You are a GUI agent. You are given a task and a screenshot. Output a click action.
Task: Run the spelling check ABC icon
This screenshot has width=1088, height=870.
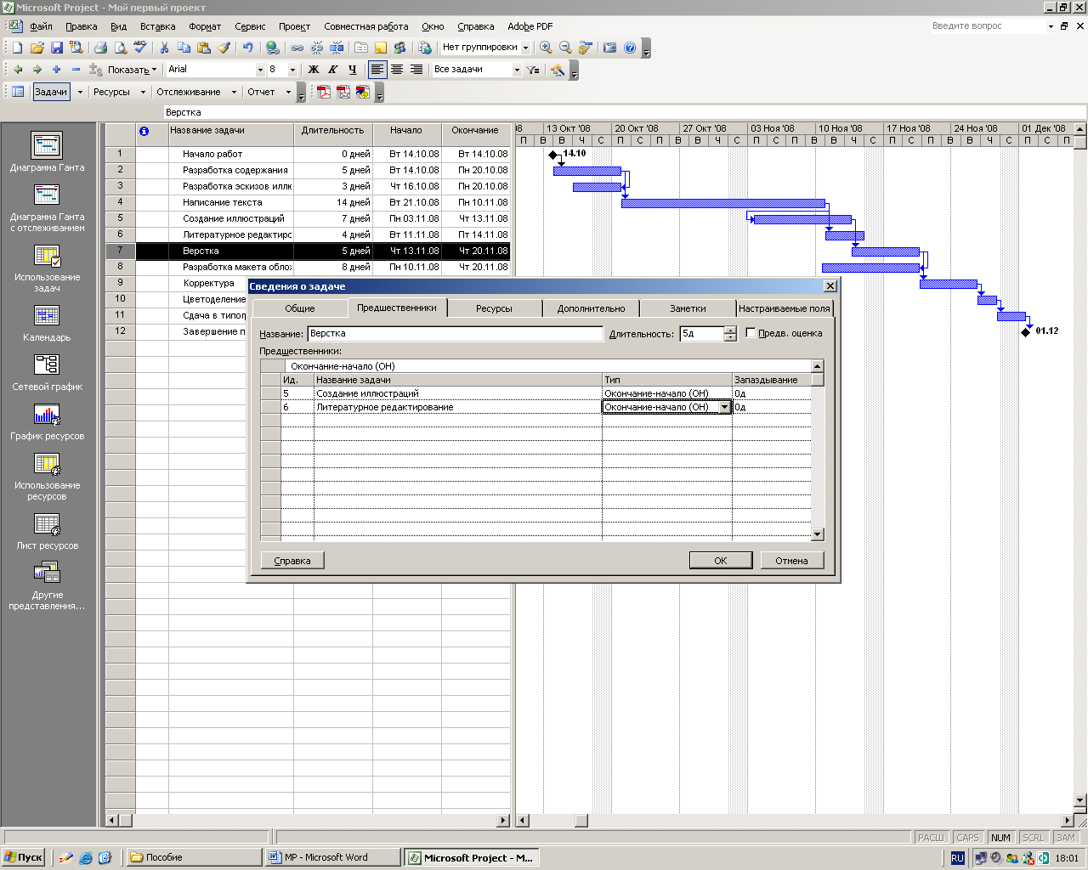coord(139,48)
